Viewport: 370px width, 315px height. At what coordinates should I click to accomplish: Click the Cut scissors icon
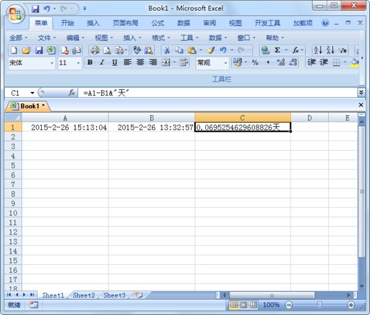[x=167, y=50]
